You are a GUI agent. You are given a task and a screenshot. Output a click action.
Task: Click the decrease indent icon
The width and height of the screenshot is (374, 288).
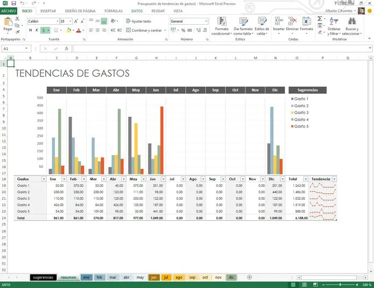coord(113,30)
